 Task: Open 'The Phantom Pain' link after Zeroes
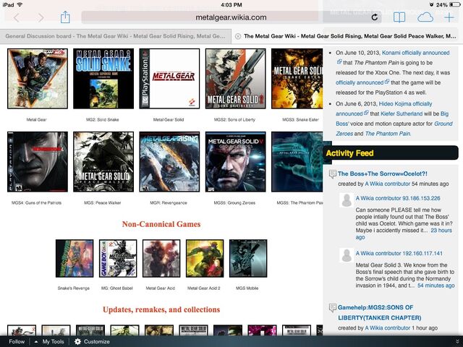point(388,134)
